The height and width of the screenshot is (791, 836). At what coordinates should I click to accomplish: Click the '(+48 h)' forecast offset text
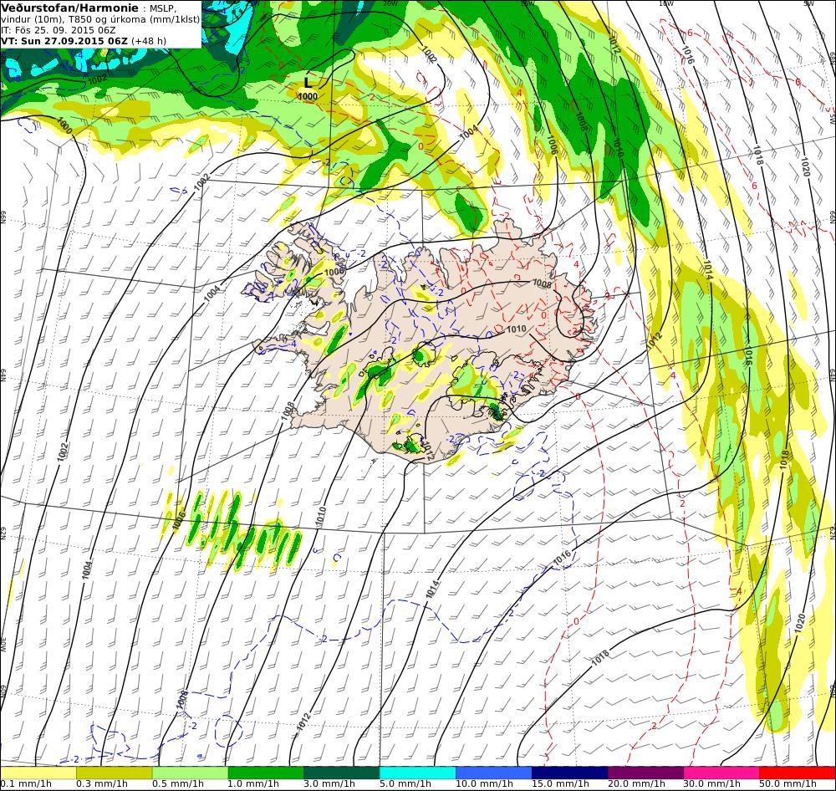[x=149, y=40]
